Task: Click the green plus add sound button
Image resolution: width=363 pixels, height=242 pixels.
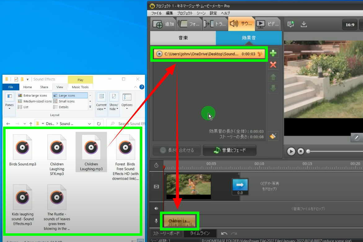Action: [273, 53]
